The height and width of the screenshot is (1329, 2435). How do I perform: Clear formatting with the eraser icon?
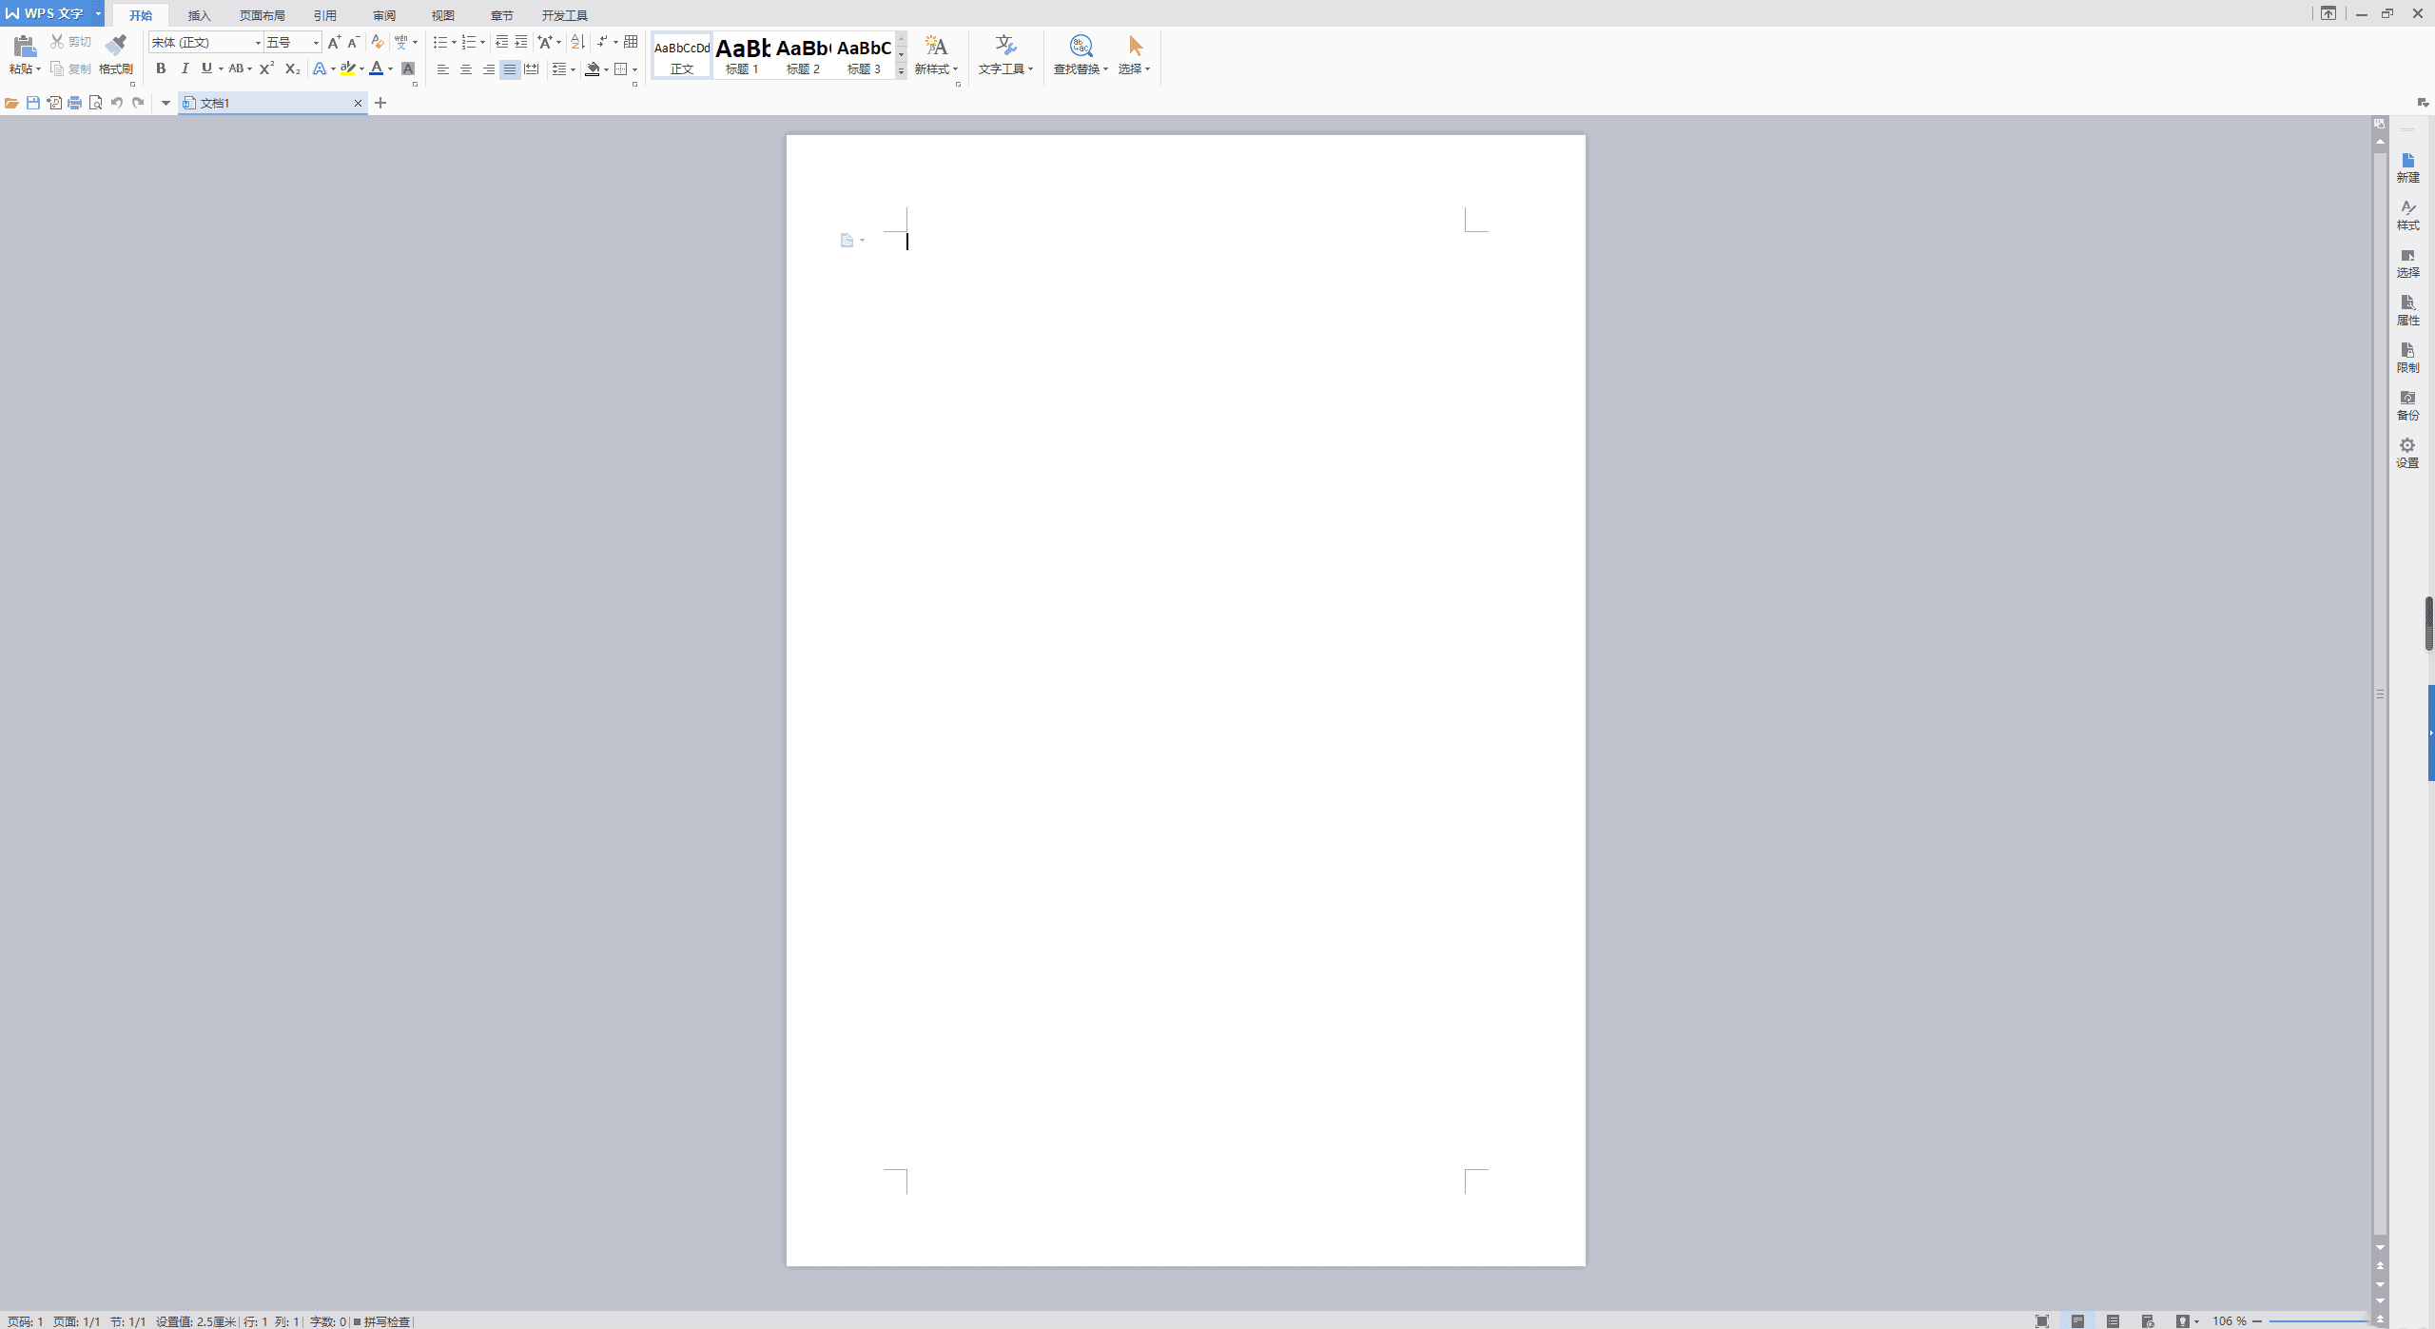(377, 42)
